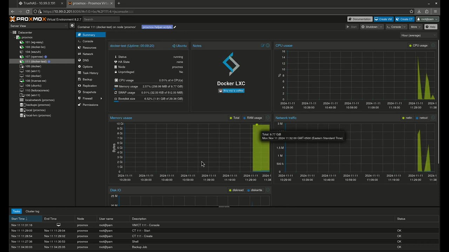
Task: Click the Buy me a coffee link
Action: point(231,91)
